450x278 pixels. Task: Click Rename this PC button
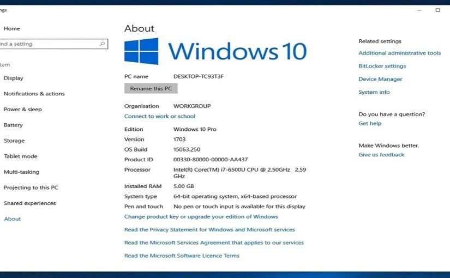151,88
